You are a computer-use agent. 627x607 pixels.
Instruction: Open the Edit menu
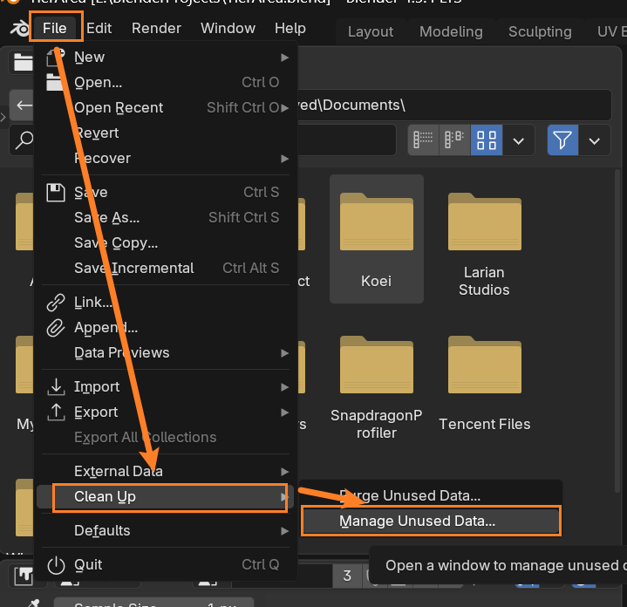(99, 28)
